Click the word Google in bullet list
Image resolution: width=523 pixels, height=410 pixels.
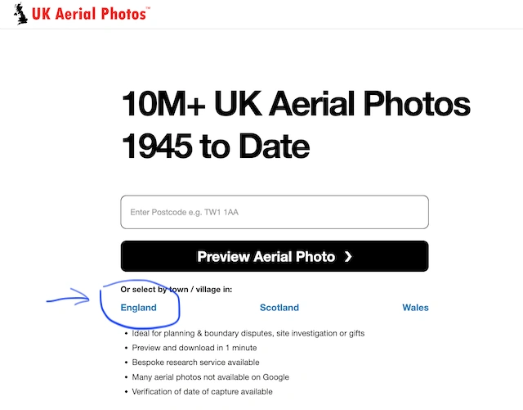pyautogui.click(x=275, y=377)
